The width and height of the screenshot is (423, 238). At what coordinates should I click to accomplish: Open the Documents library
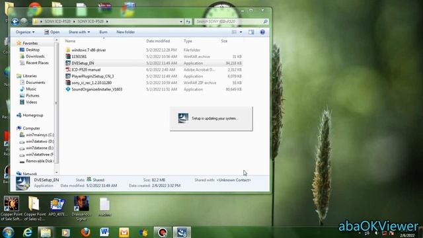(x=35, y=83)
